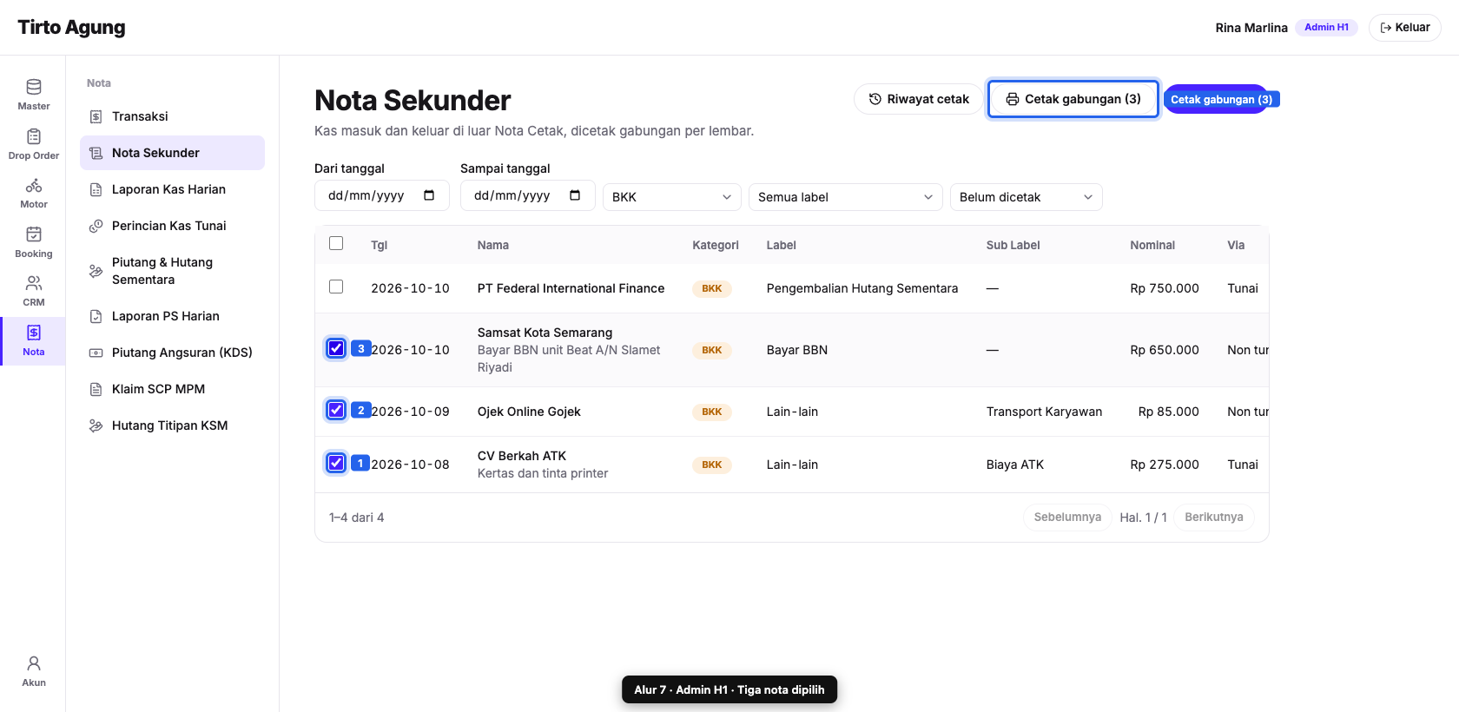Click the Laporan PS Harian icon
The height and width of the screenshot is (712, 1459).
(96, 316)
